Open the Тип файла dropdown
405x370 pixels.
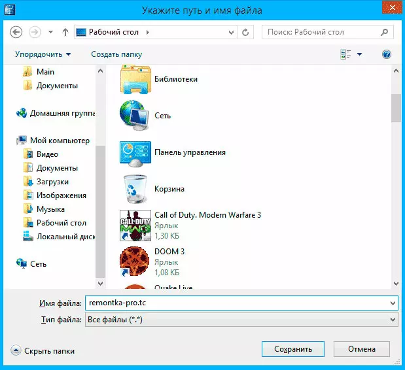coord(241,319)
